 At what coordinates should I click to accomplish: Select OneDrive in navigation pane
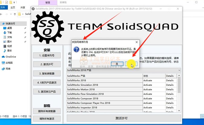[9, 57]
